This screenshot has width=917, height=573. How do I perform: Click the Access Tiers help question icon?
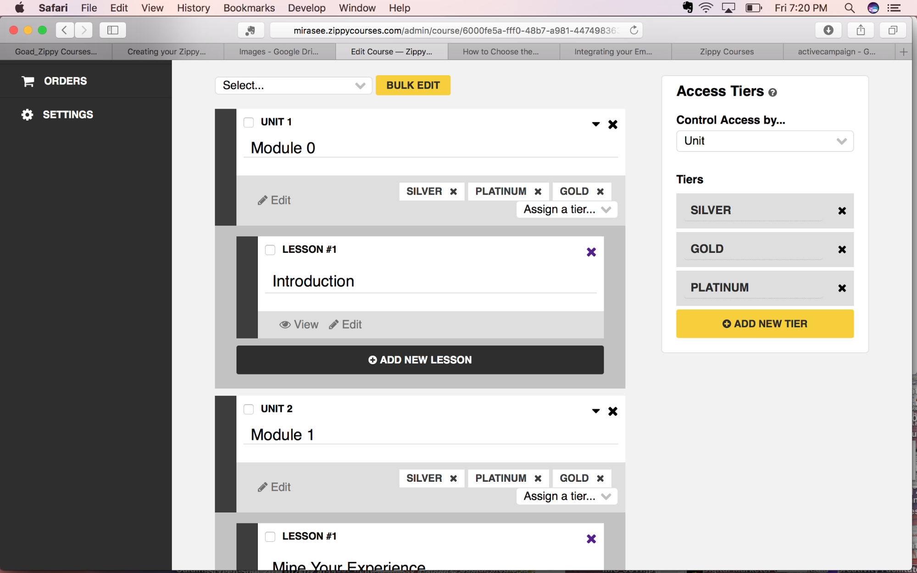[x=773, y=93]
